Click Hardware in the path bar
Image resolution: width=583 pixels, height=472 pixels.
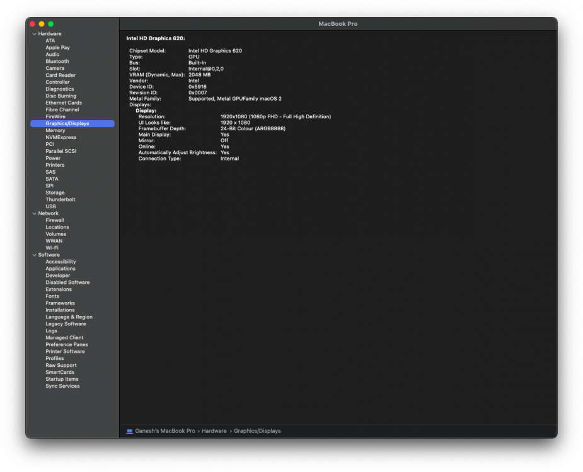(214, 431)
